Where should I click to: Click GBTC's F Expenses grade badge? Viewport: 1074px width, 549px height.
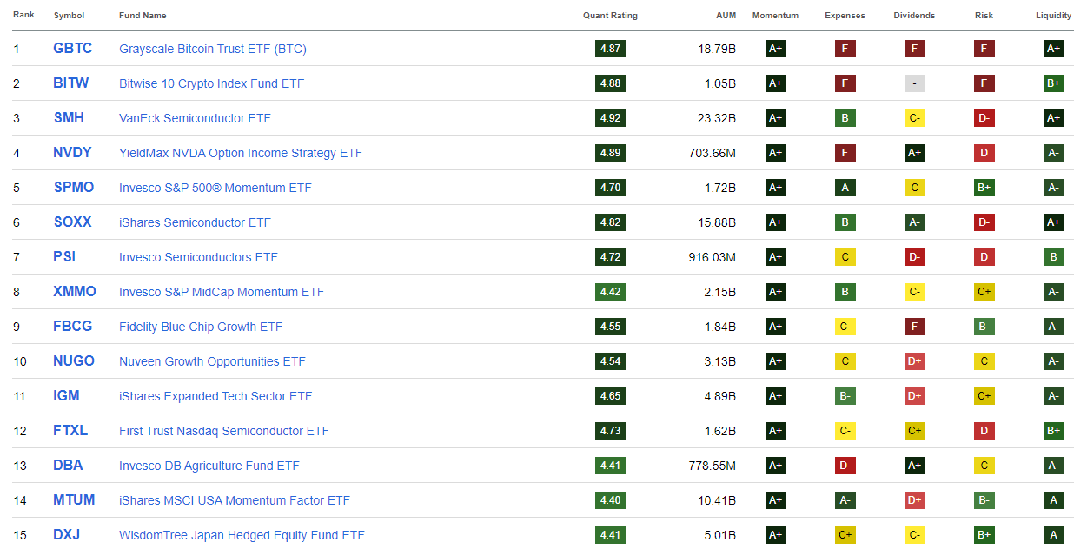(x=845, y=49)
